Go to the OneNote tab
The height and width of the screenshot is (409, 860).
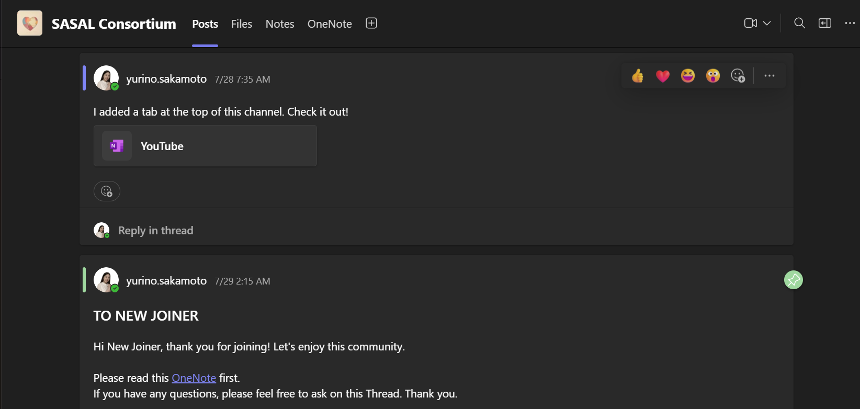(330, 24)
